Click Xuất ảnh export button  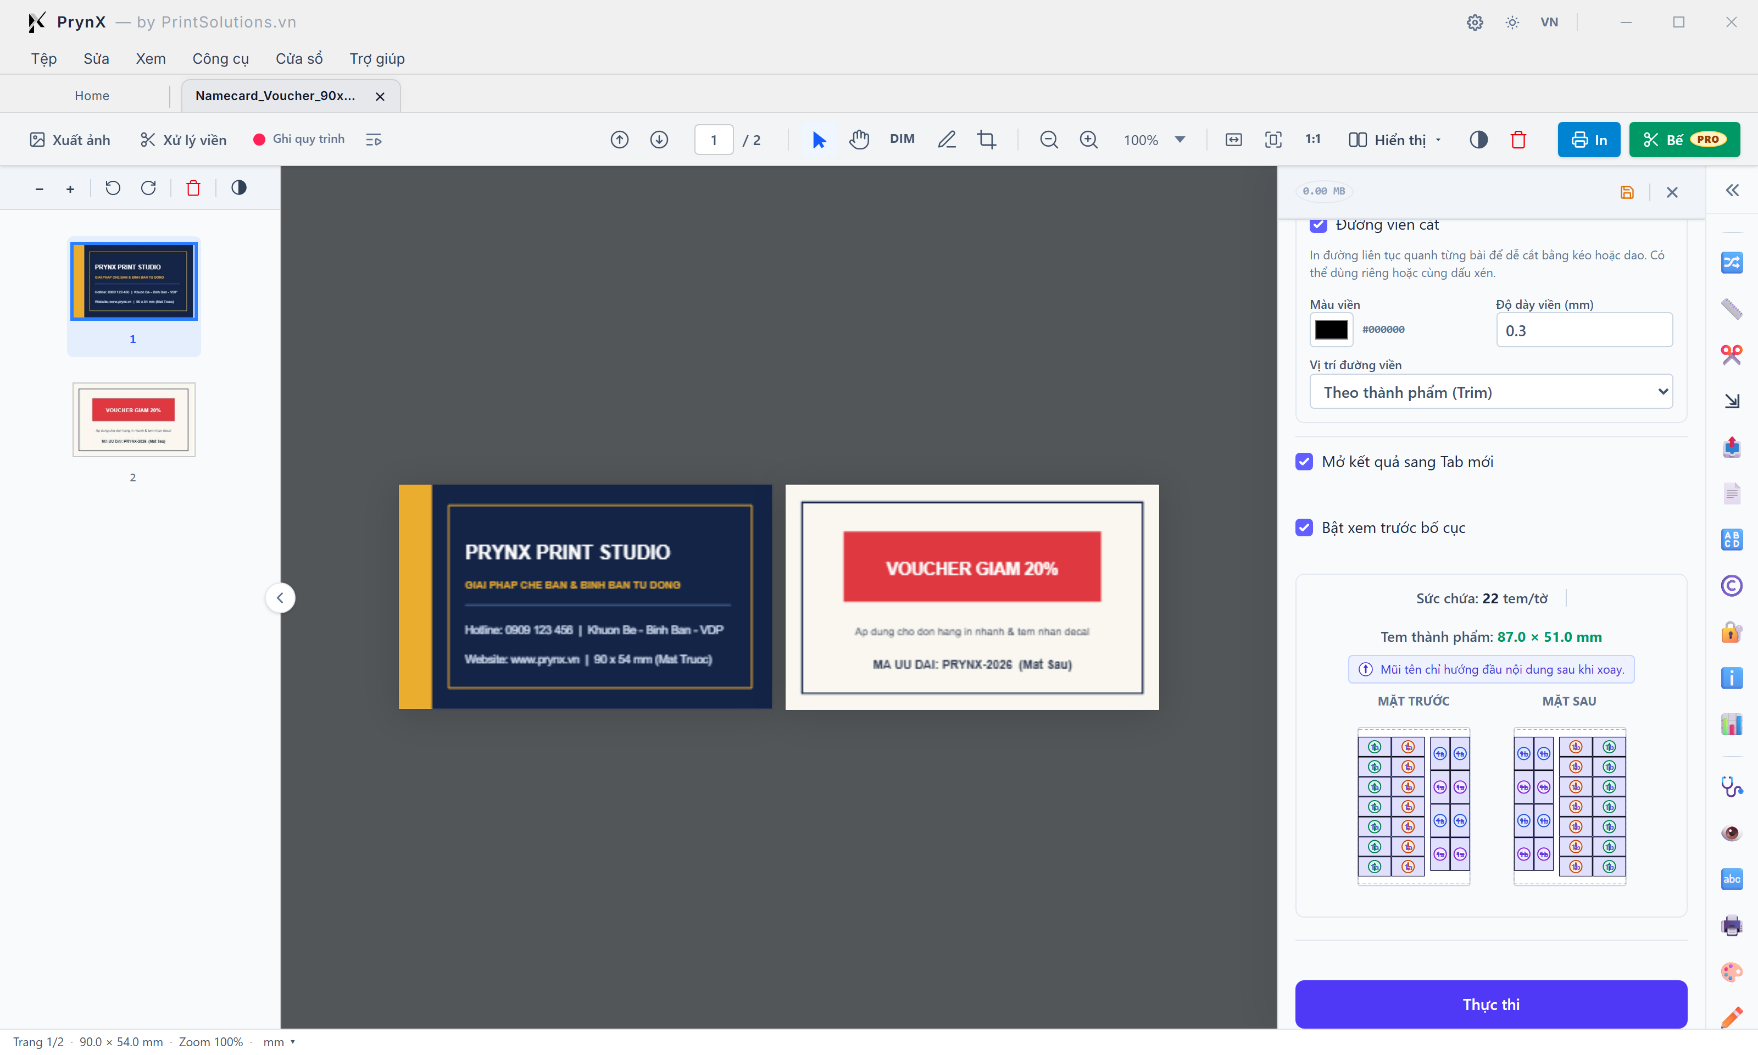click(70, 140)
